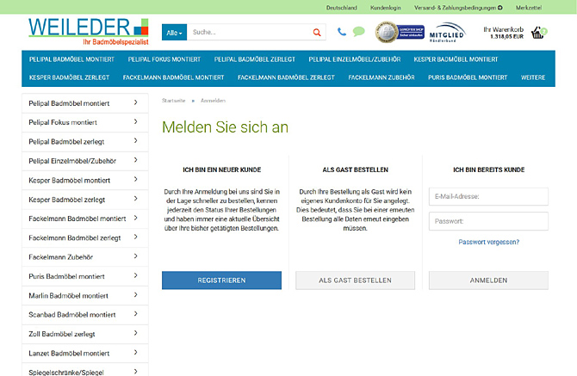Open the Kundenlogin link
The image size is (577, 376).
click(385, 8)
